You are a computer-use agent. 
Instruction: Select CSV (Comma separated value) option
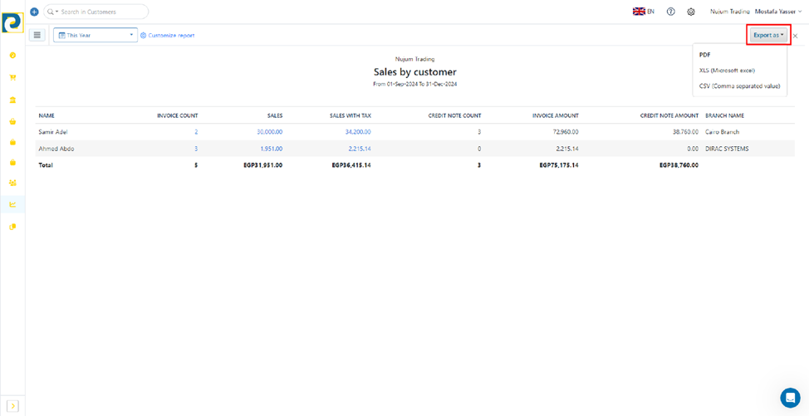coord(739,86)
